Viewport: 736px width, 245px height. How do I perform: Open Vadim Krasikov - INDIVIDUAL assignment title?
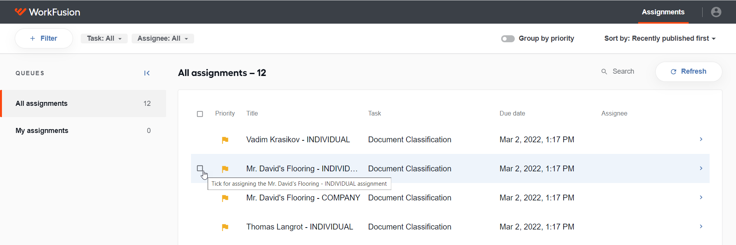pyautogui.click(x=298, y=140)
